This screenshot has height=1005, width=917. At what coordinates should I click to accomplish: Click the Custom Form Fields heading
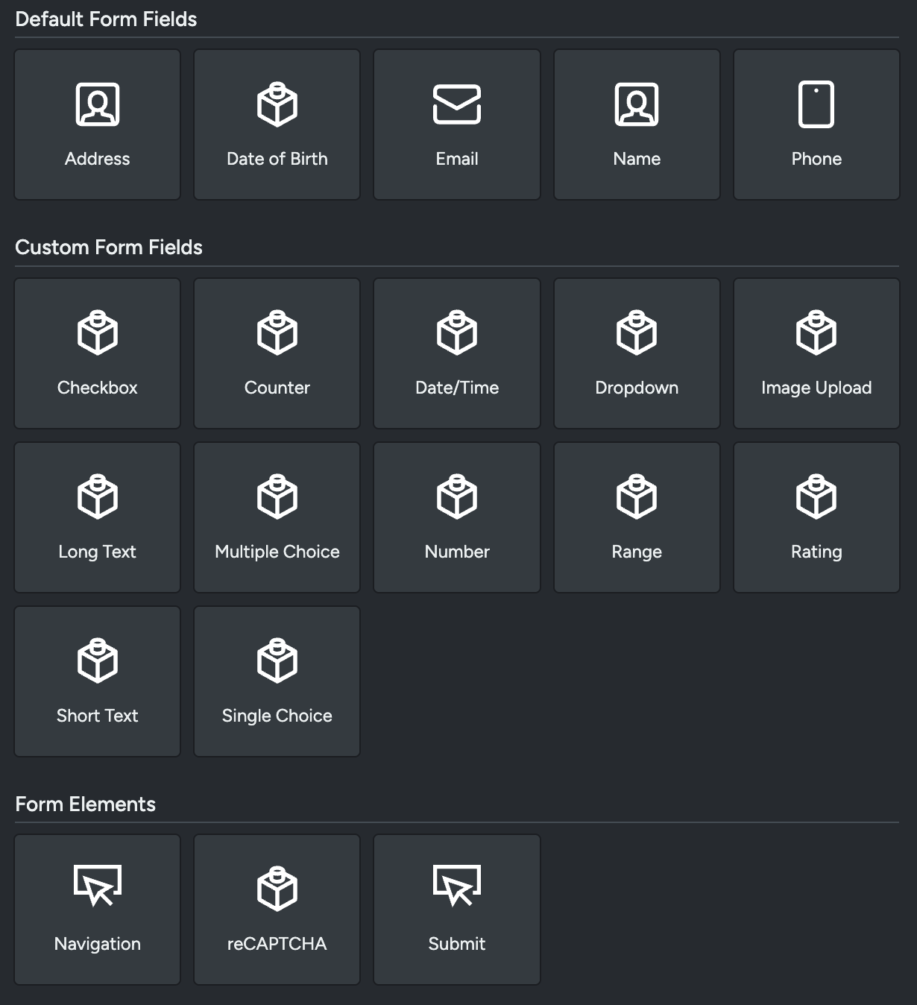[109, 248]
